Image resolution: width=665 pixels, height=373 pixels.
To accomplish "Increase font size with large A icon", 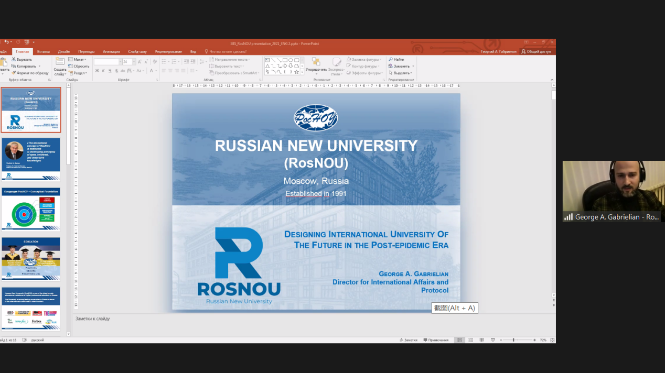I will click(x=140, y=62).
